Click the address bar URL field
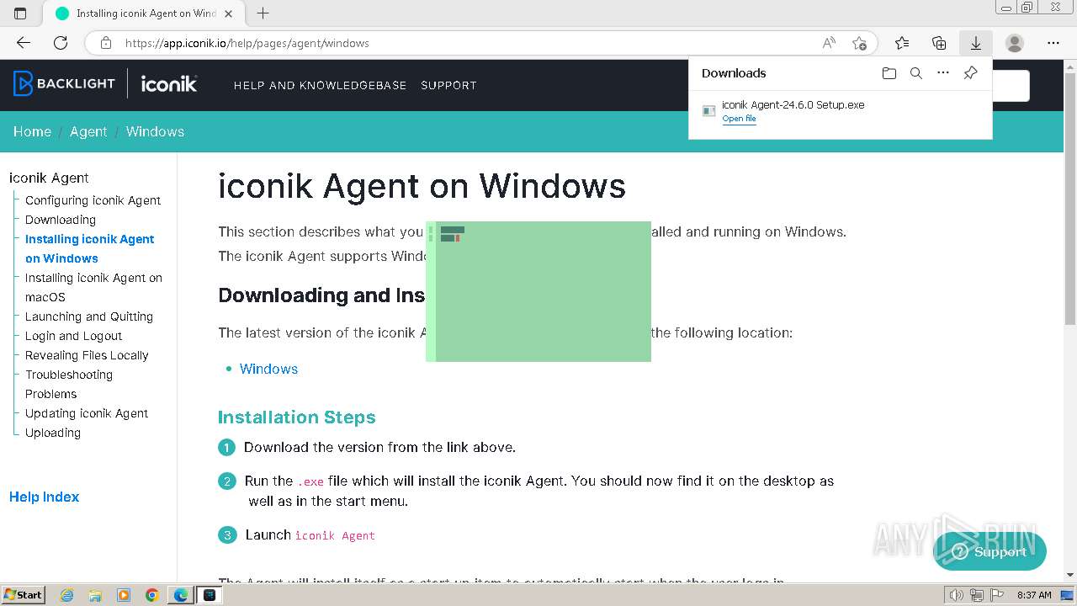The image size is (1077, 606). coord(467,43)
